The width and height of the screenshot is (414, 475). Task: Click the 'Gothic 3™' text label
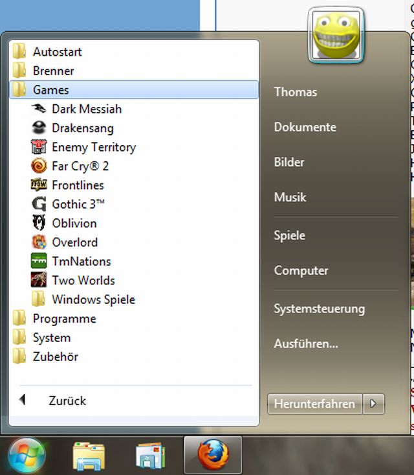click(78, 204)
